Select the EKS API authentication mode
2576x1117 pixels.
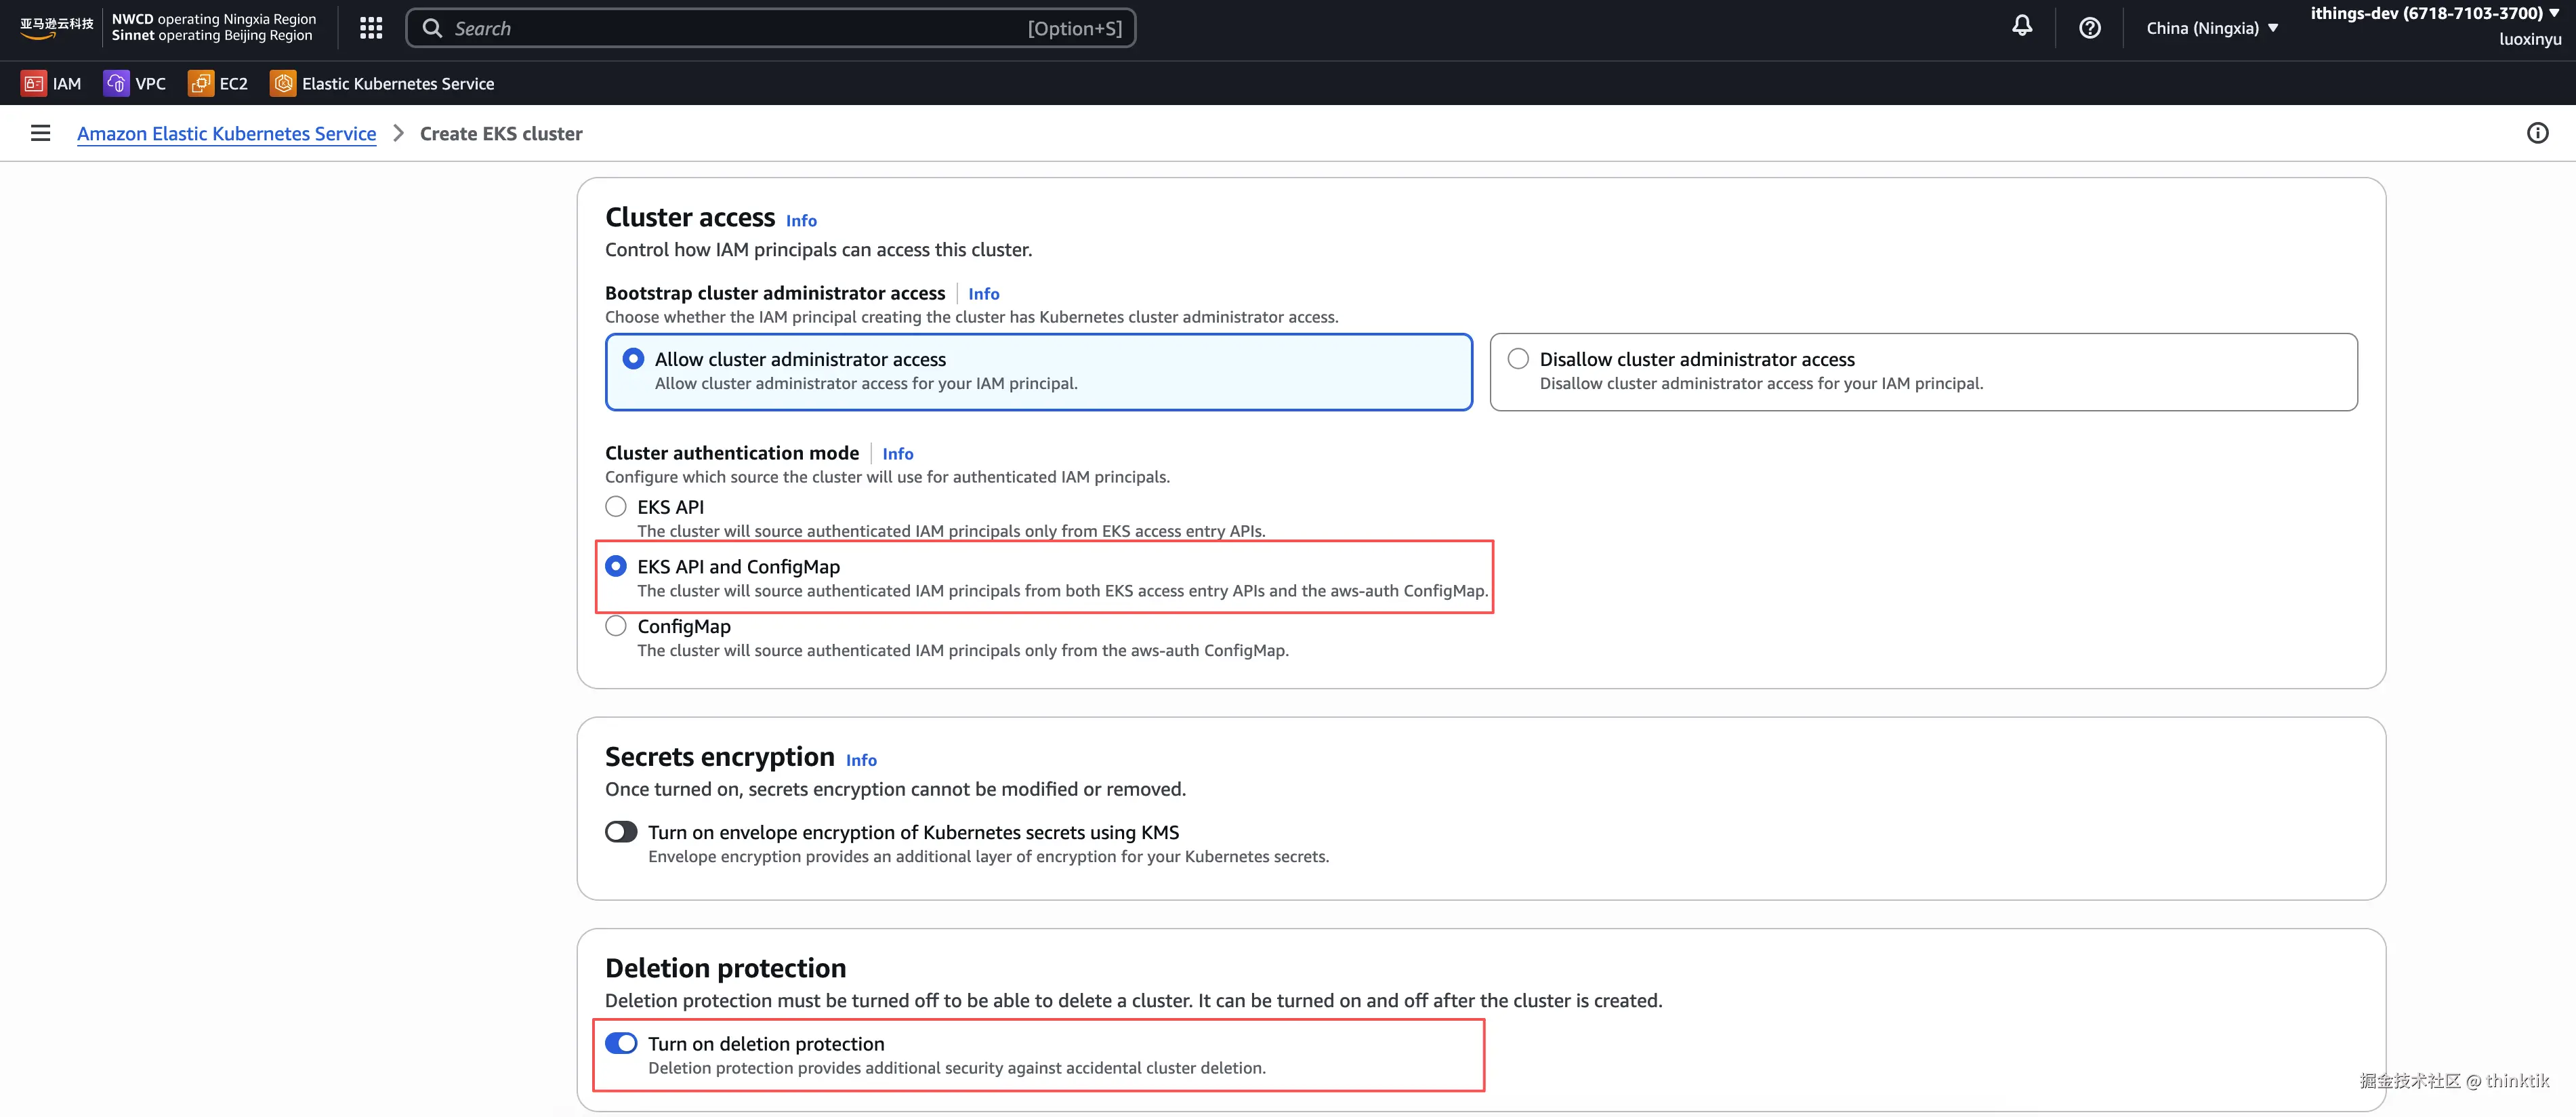(616, 507)
